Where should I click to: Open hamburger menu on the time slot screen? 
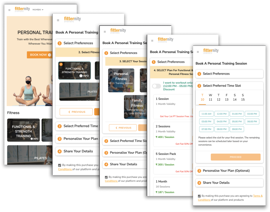point(198,52)
